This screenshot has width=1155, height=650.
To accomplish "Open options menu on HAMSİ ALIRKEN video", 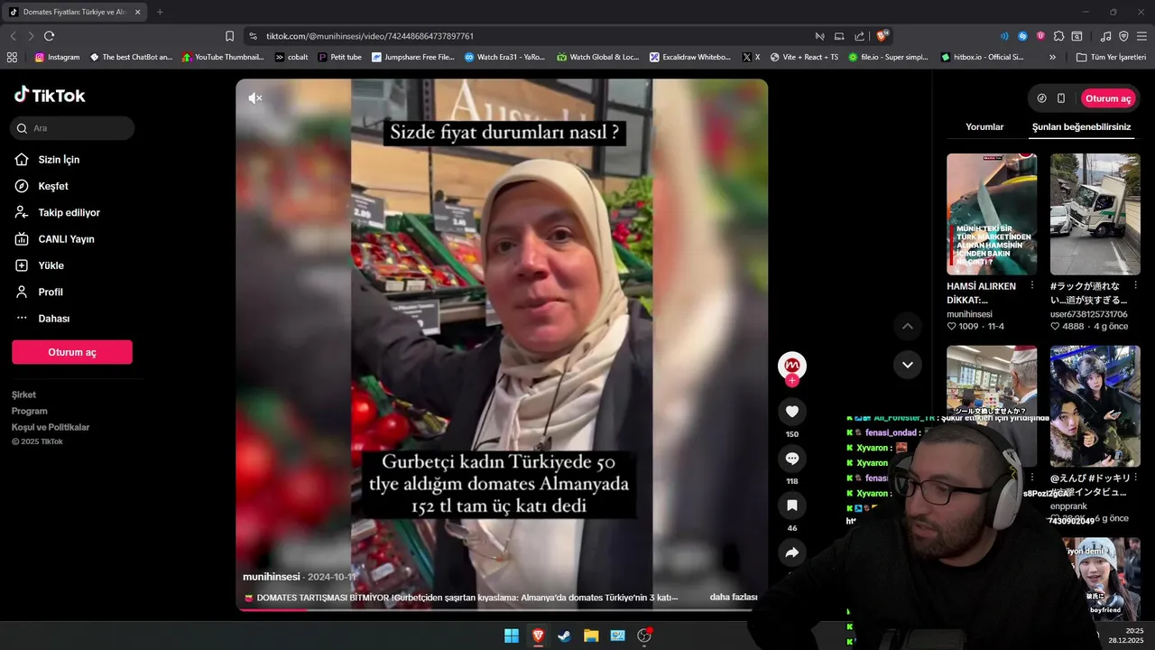I will (1032, 285).
